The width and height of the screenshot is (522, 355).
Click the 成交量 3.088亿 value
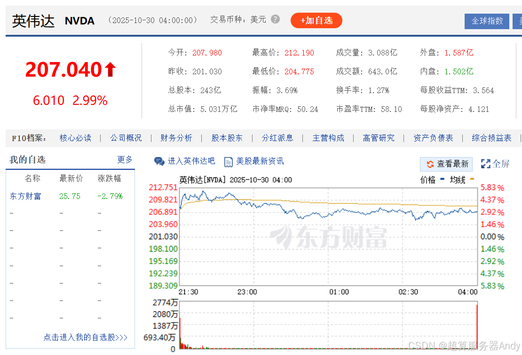382,53
